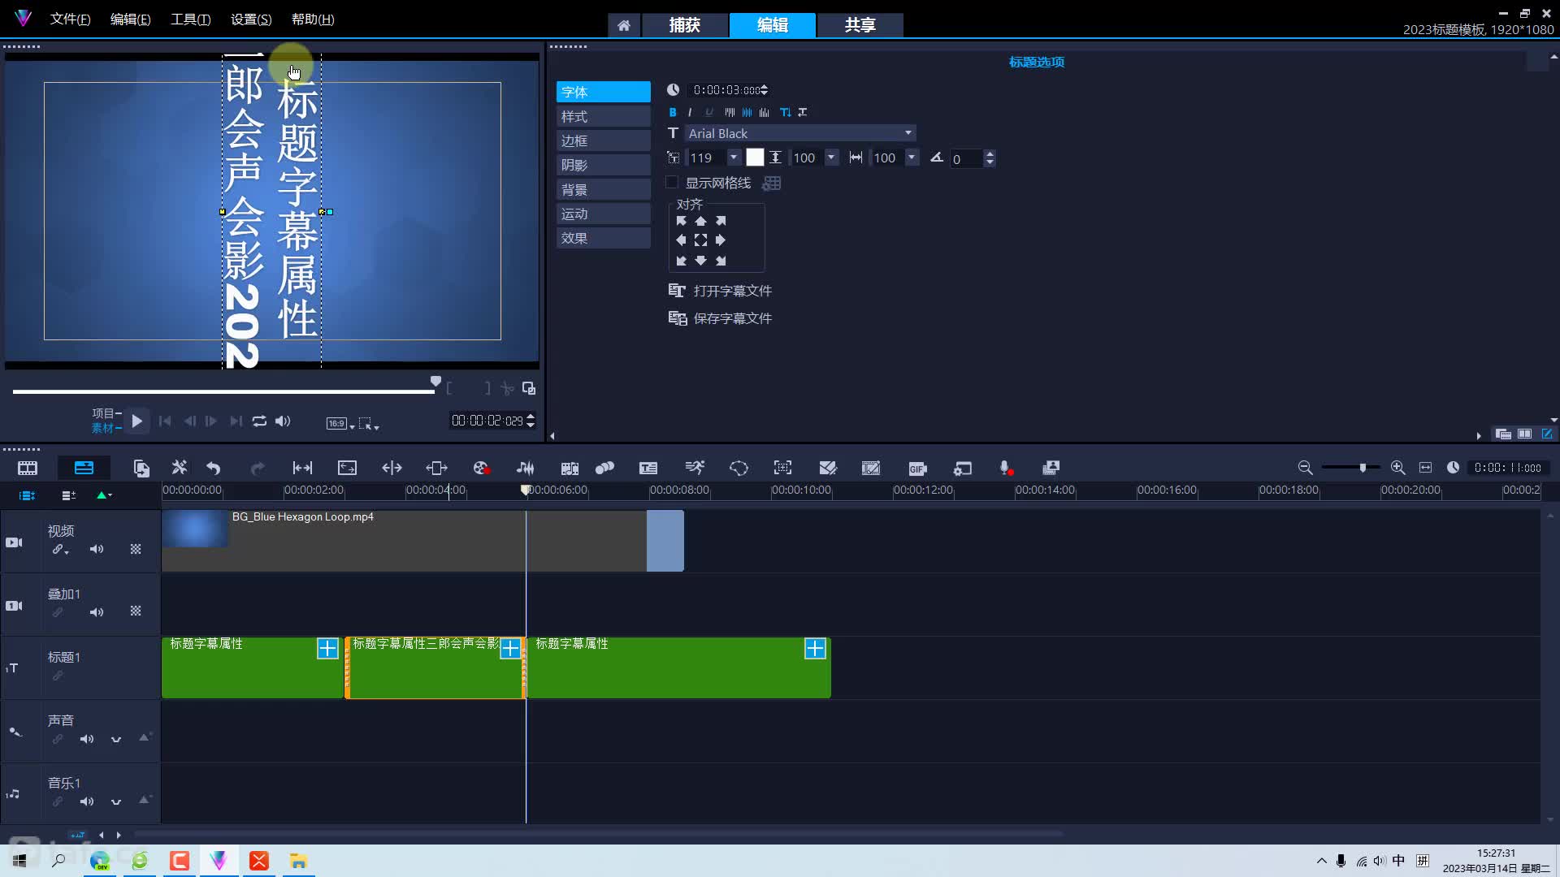Expand the 声音 track options chevron

point(116,739)
